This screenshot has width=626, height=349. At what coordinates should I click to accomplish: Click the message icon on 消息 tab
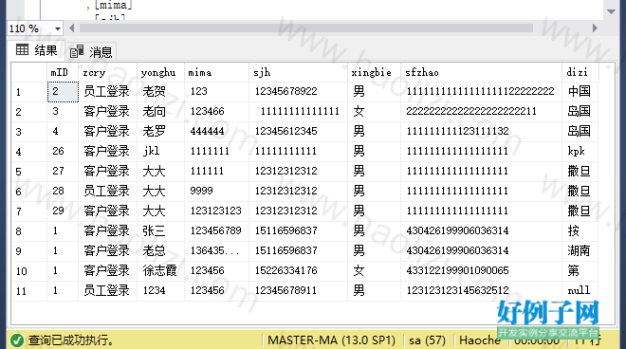[x=77, y=51]
